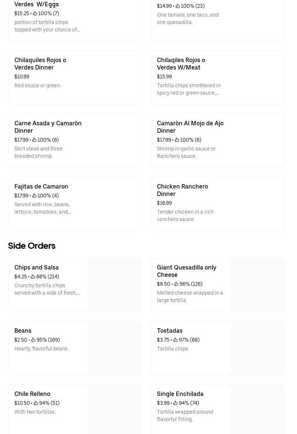
Task: Open Tostadas item image placeholder
Action: tap(257, 348)
